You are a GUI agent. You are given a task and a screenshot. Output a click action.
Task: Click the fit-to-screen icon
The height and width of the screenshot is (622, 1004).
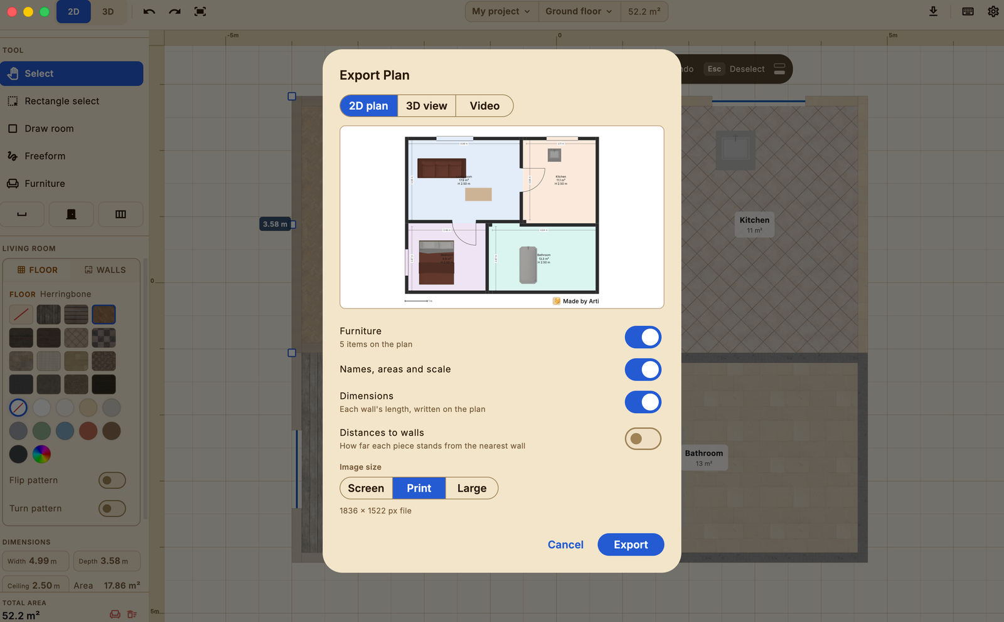200,11
